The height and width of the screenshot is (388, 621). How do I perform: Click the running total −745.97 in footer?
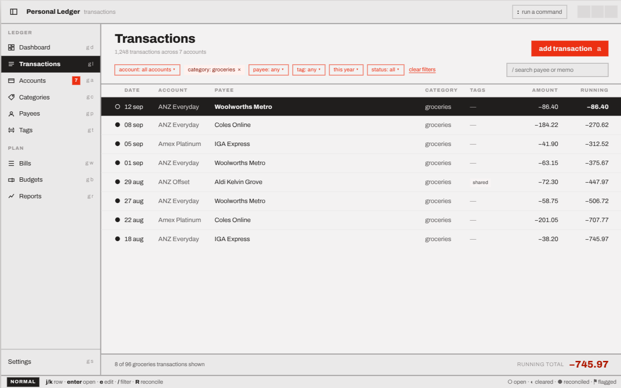pyautogui.click(x=589, y=364)
